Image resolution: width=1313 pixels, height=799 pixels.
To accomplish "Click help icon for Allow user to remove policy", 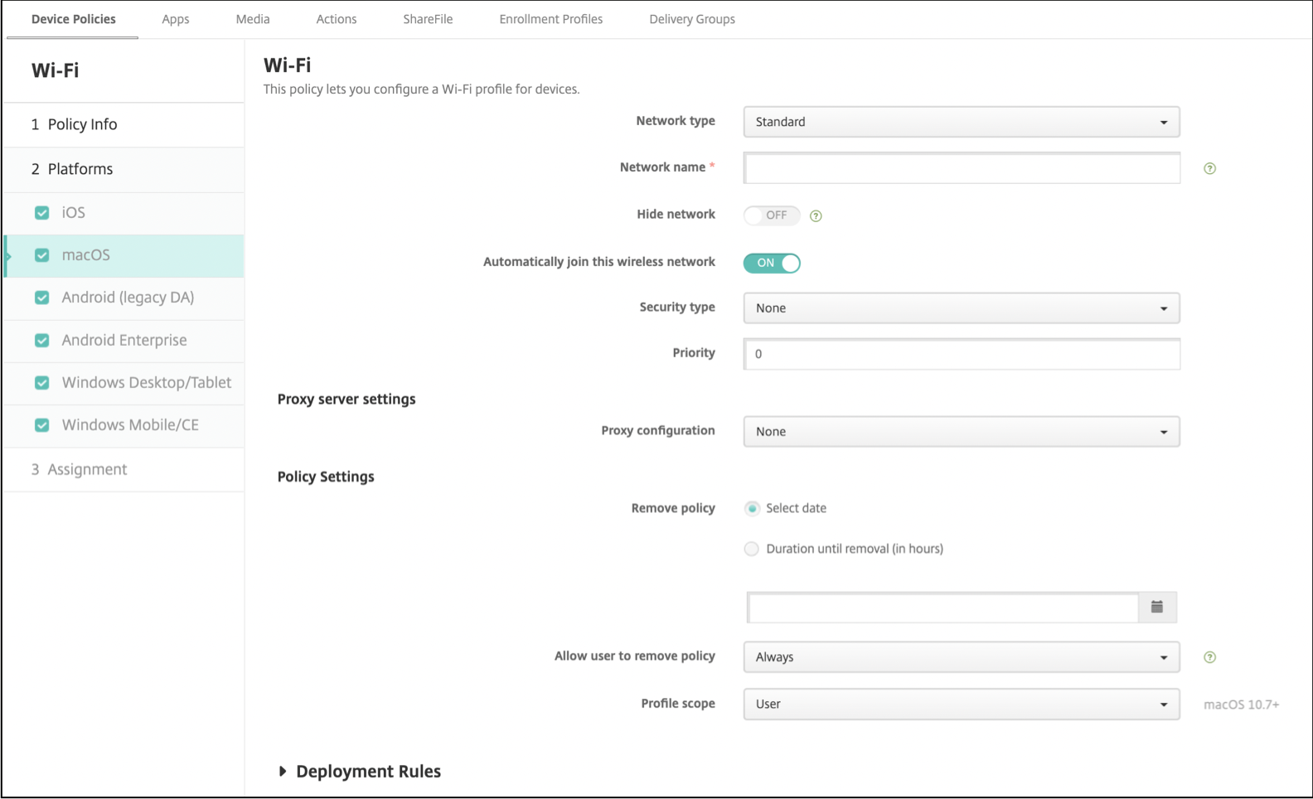I will pyautogui.click(x=1209, y=657).
